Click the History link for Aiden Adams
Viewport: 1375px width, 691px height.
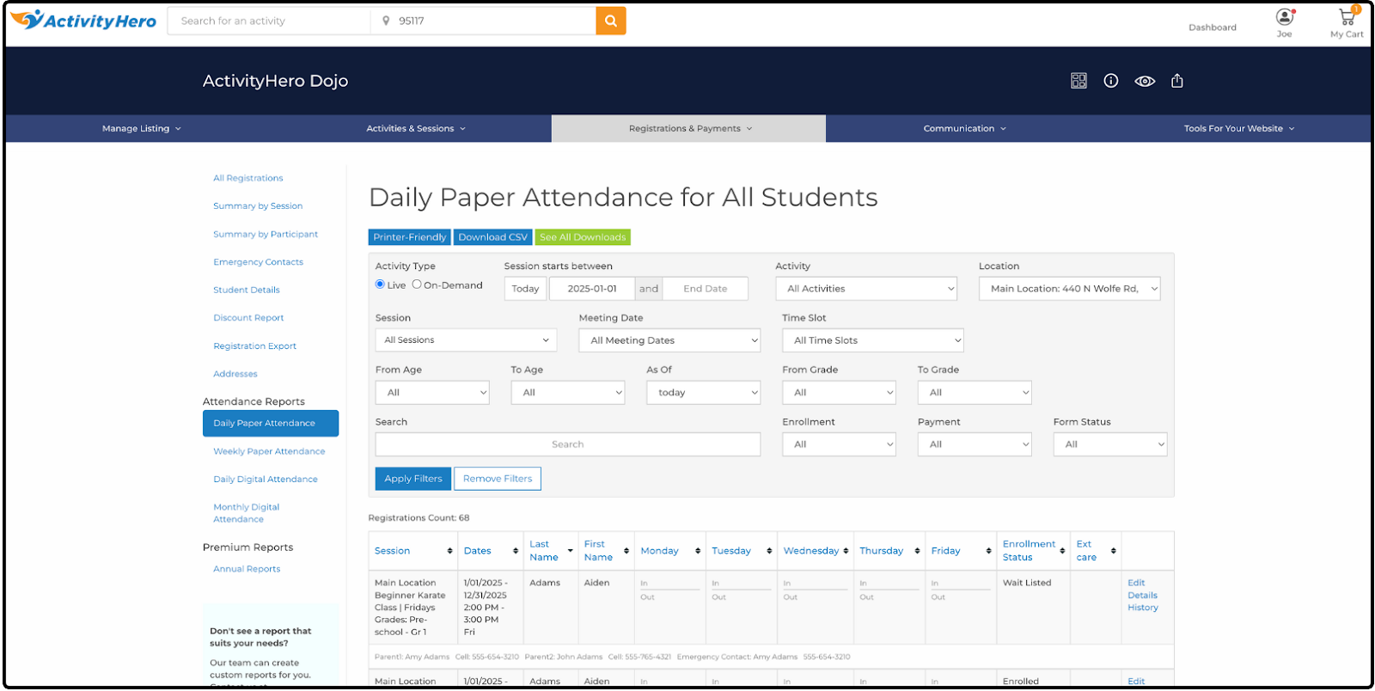pyautogui.click(x=1143, y=608)
